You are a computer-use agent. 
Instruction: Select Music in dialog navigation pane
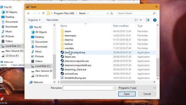[x=38, y=52]
